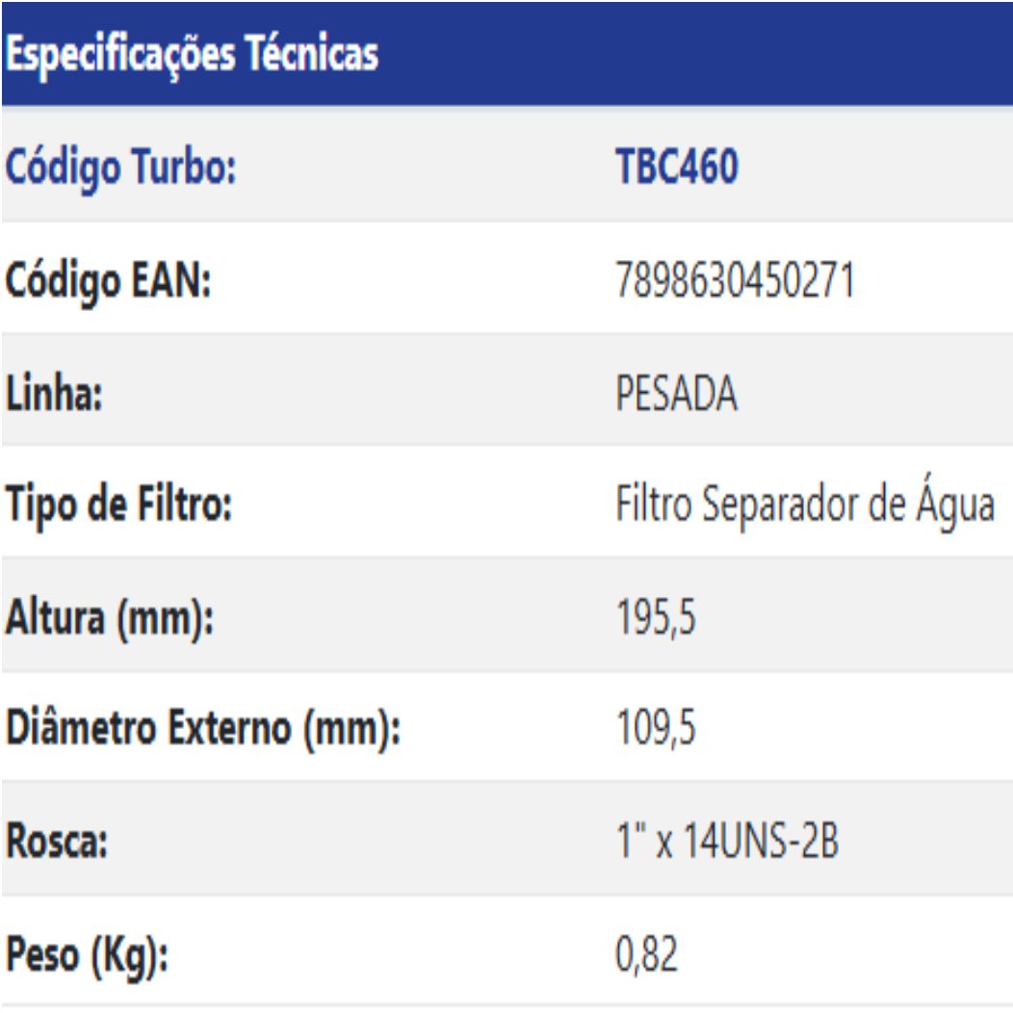Select the PESADA line value
1013x1013 pixels.
pos(676,394)
